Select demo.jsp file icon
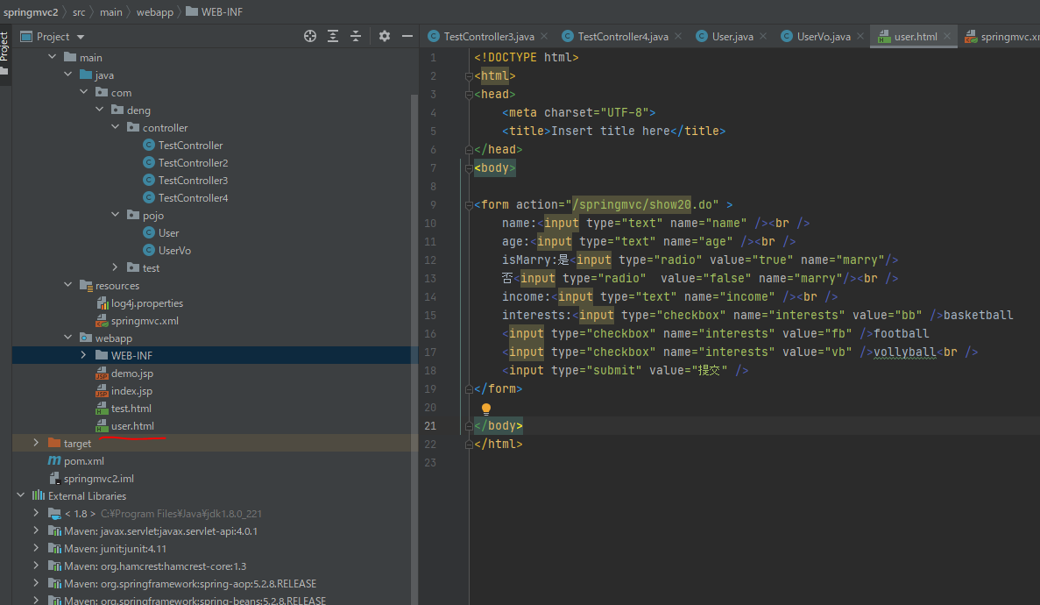The height and width of the screenshot is (605, 1040). [103, 374]
